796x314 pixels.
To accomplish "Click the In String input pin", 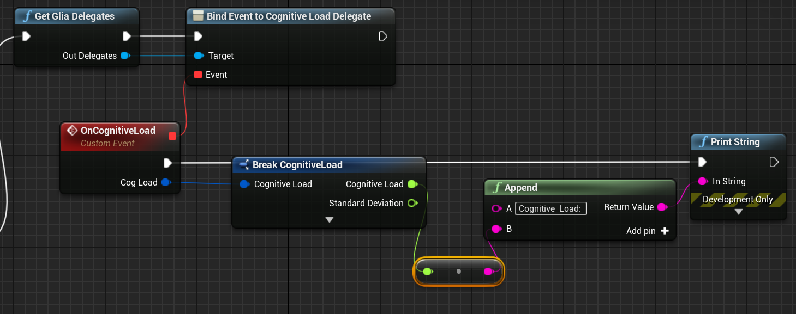I will (703, 181).
